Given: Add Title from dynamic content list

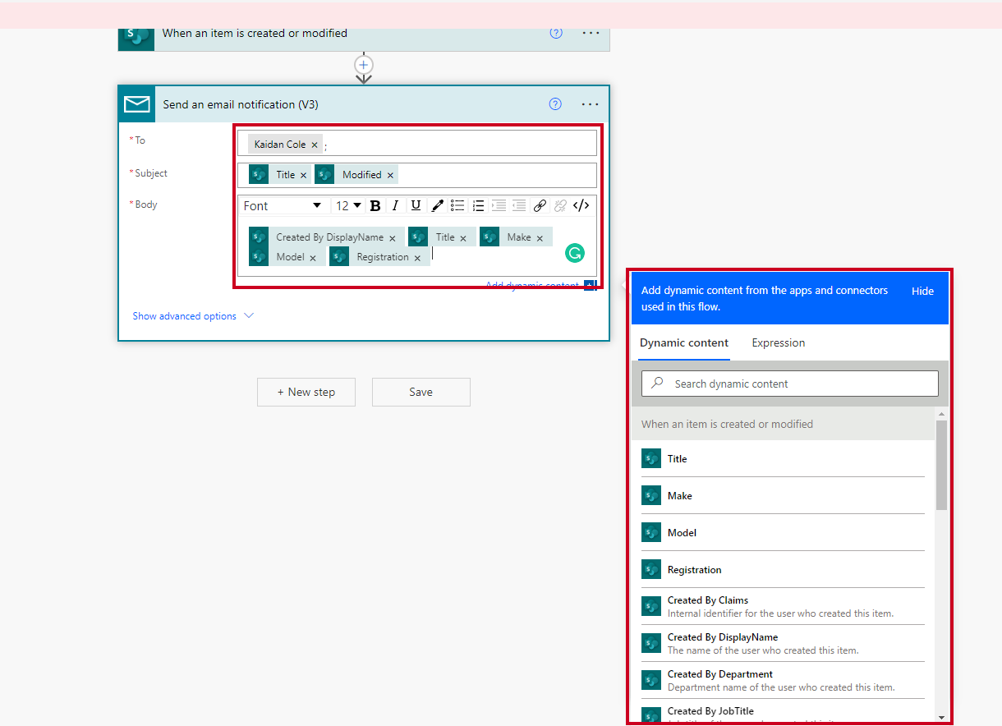Looking at the screenshot, I should [783, 458].
